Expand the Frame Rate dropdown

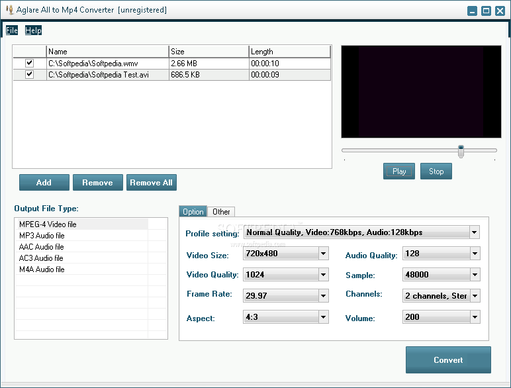(323, 296)
